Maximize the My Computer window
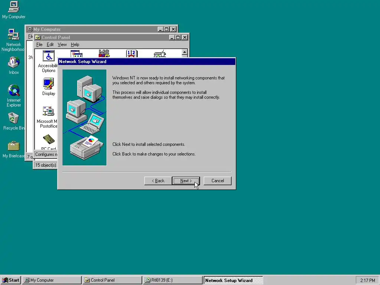380x285 pixels. 167,29
